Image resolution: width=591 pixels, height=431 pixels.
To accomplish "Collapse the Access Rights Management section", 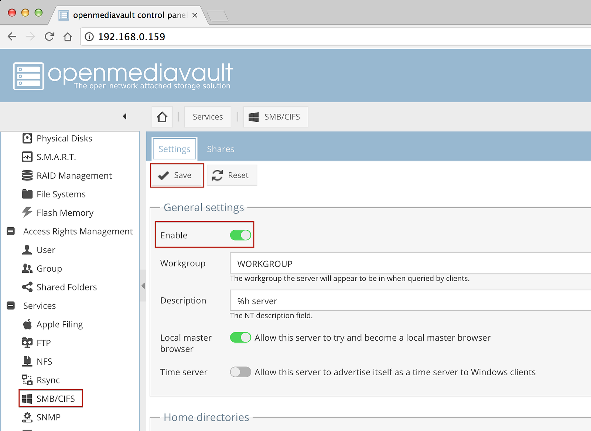I will pos(11,231).
